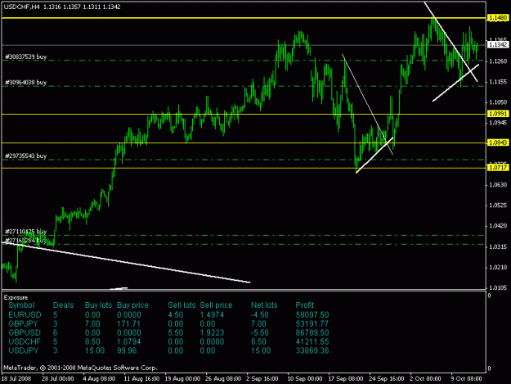This screenshot has width=511, height=384.
Task: Select the USDCHF symbol row
Action: (x=168, y=342)
